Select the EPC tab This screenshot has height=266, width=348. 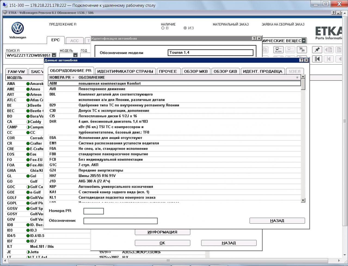click(x=56, y=40)
